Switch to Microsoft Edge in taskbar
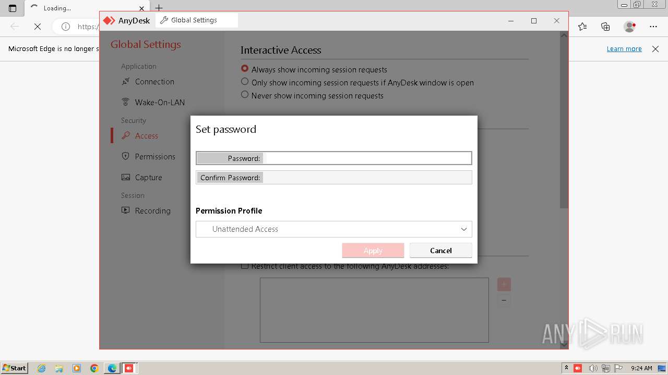The height and width of the screenshot is (375, 668). click(x=112, y=368)
